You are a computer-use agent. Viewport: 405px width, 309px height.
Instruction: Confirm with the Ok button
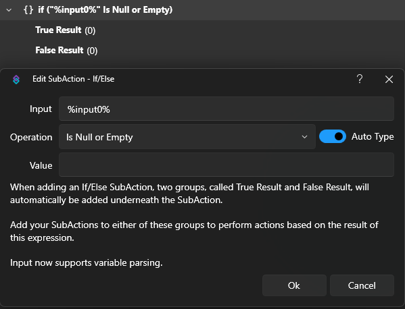(x=294, y=285)
